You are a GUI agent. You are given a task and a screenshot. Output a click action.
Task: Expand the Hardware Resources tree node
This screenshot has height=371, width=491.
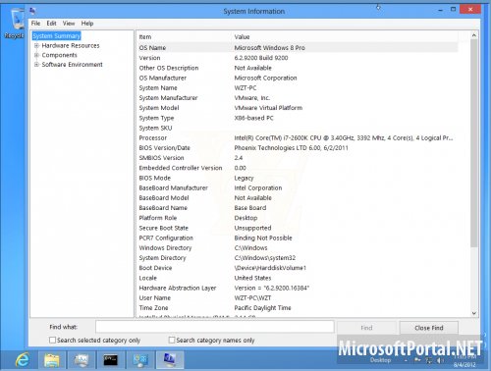point(36,45)
